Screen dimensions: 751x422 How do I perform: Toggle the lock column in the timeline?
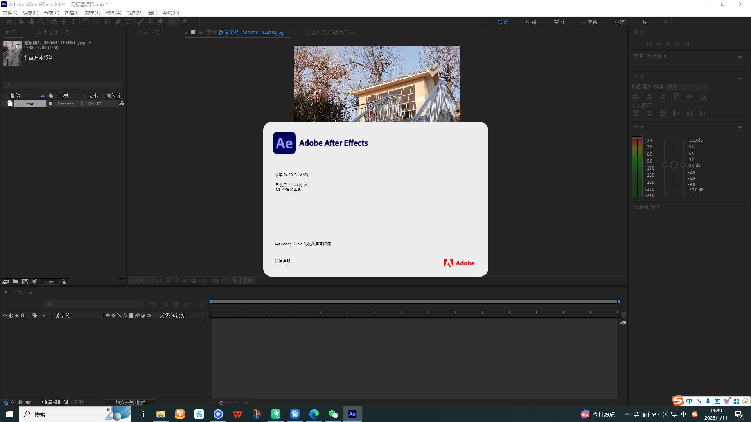(x=23, y=316)
